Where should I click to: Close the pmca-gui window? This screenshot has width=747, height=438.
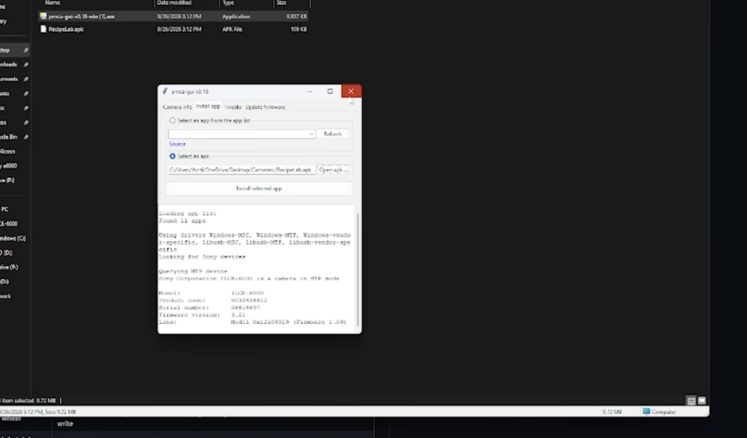351,91
